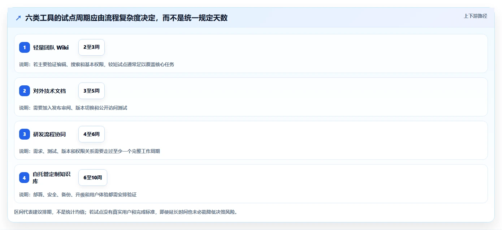Select the number 3 step badge

(25, 134)
